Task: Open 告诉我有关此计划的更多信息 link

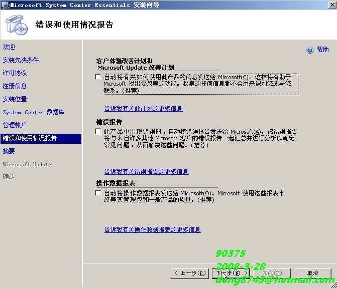Action: 143,109
